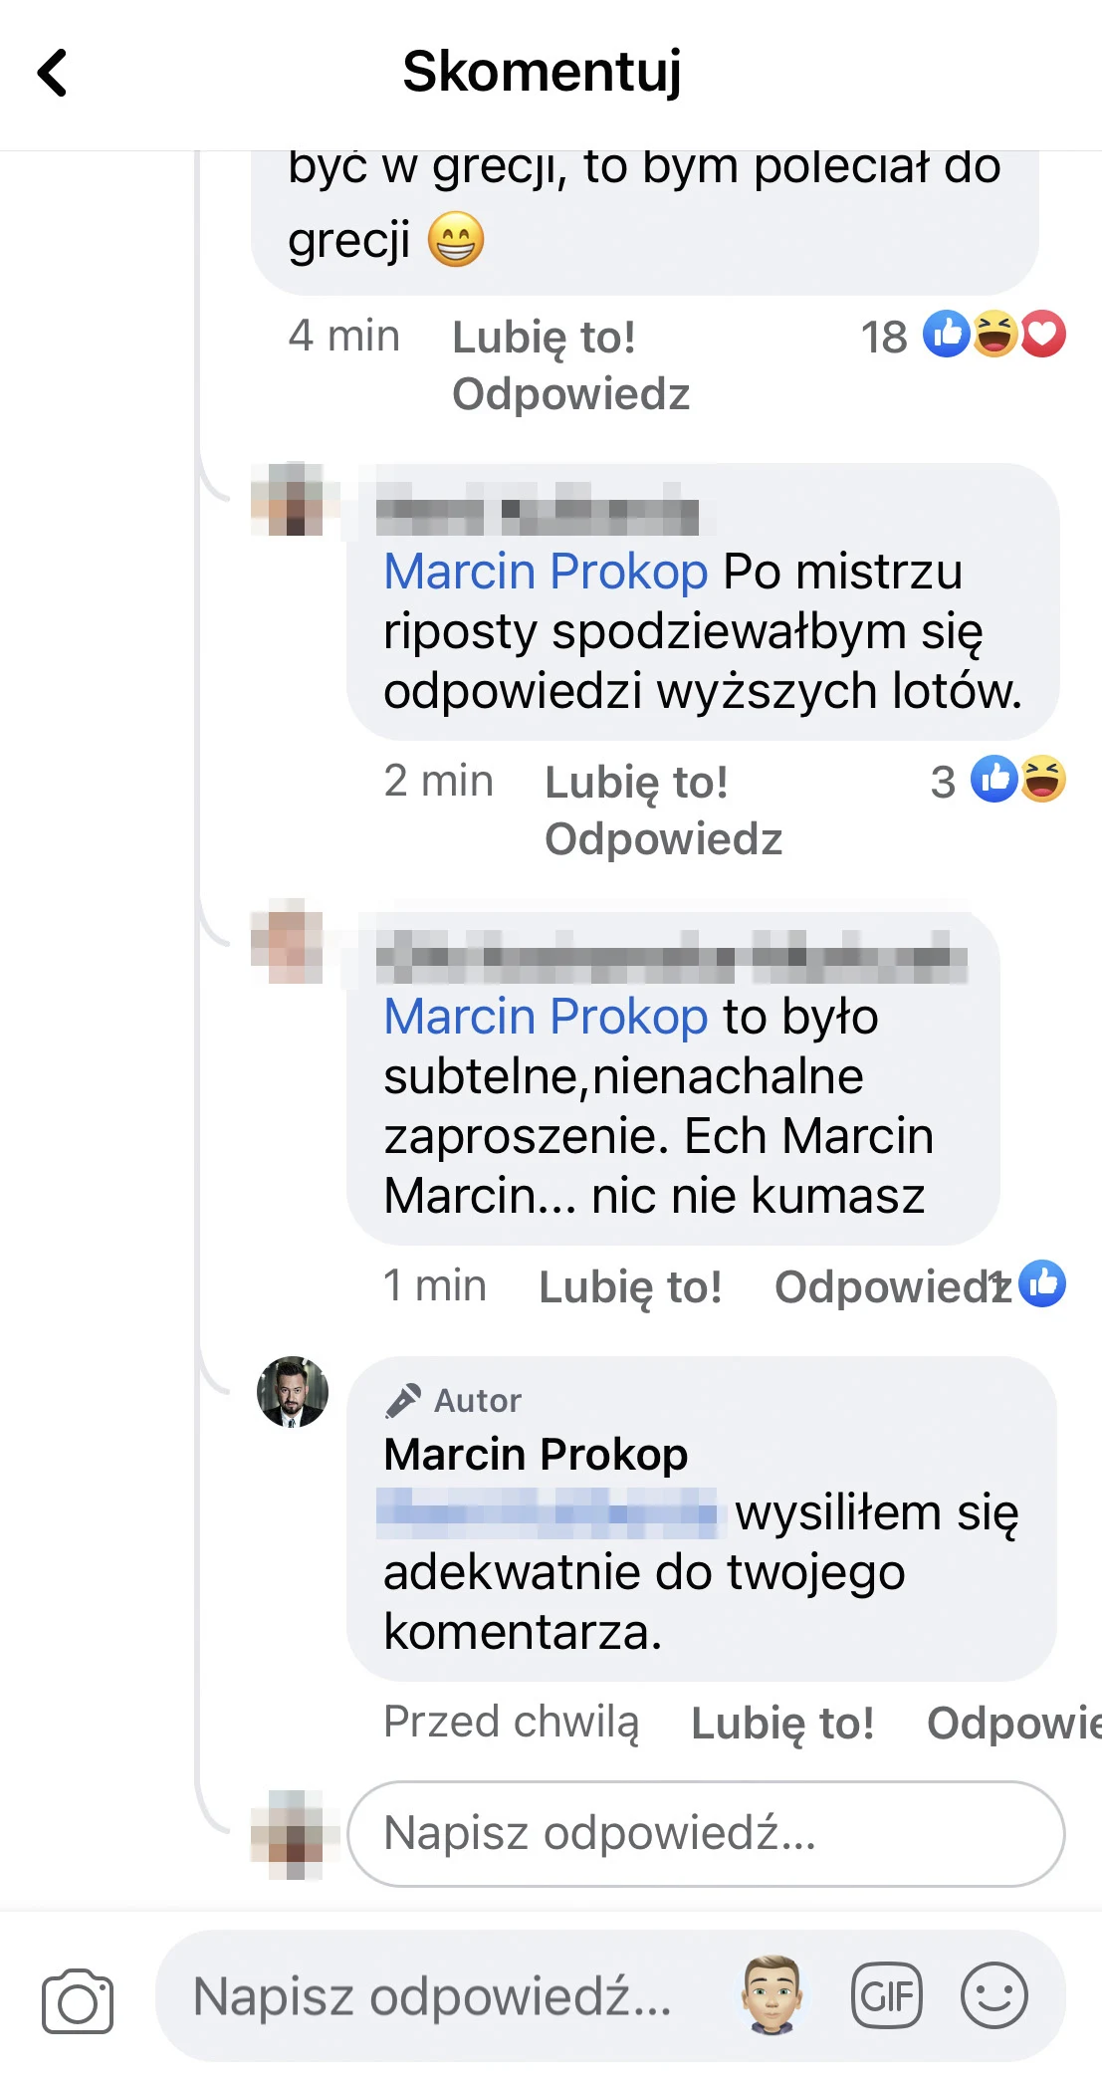The height and width of the screenshot is (2079, 1102).
Task: Tap the single thumbs-up icon on the 1 min comment
Action: (x=1042, y=1286)
